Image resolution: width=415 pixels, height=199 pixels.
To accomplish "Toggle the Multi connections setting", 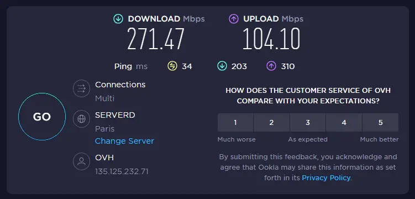I will click(105, 98).
